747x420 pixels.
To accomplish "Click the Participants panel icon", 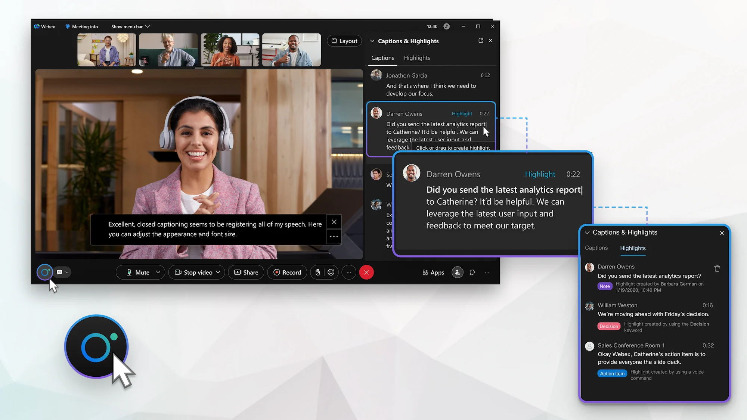I will tap(457, 272).
